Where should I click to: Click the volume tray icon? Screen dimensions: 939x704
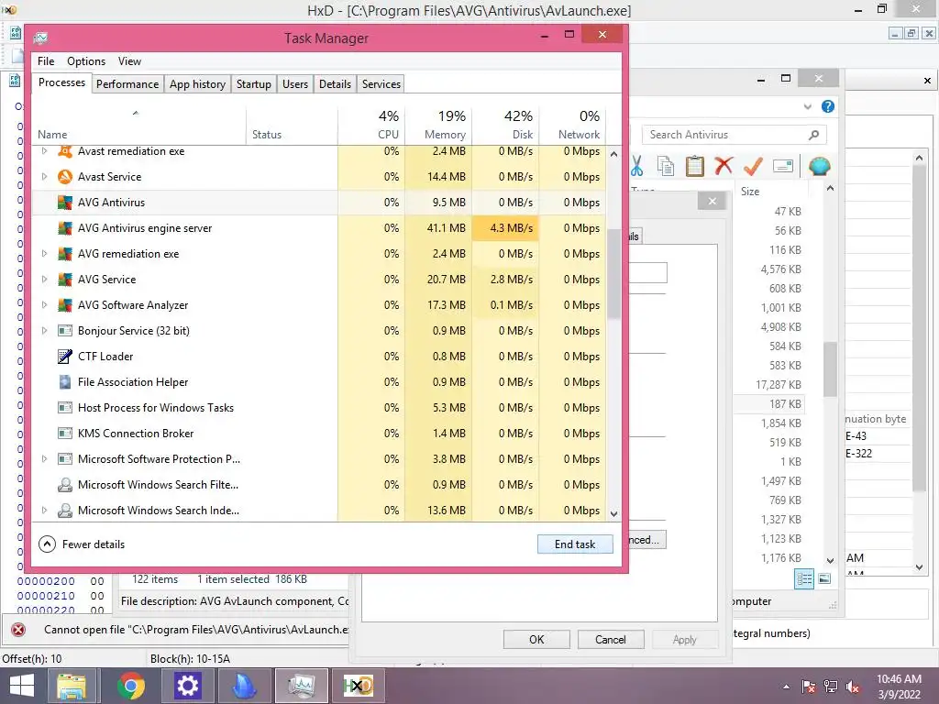(x=853, y=687)
